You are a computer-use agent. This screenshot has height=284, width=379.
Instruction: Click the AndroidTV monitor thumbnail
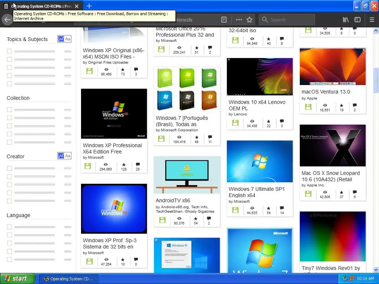click(x=187, y=175)
